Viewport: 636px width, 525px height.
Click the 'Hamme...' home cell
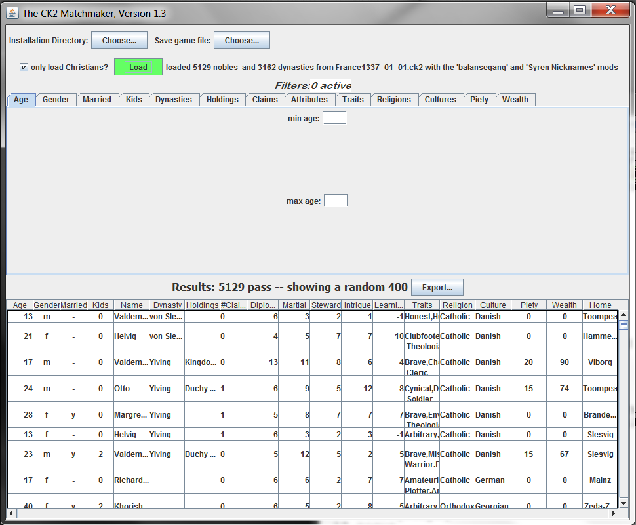click(x=601, y=336)
